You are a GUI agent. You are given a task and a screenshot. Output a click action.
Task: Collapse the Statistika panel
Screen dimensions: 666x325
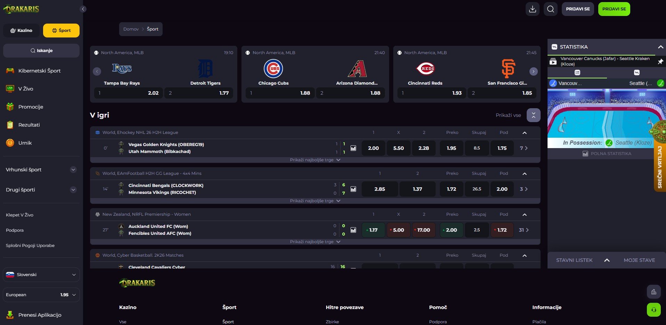[x=660, y=47]
